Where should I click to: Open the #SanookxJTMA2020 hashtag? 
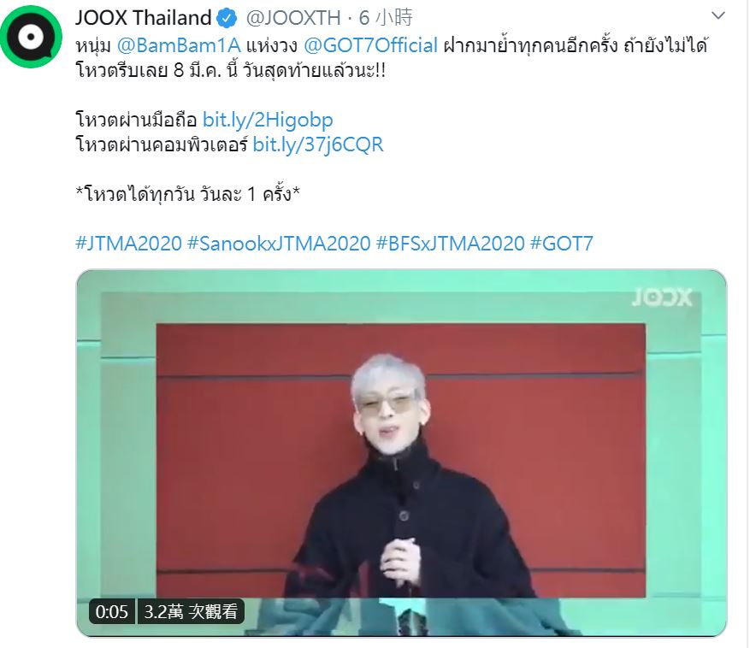coord(279,244)
